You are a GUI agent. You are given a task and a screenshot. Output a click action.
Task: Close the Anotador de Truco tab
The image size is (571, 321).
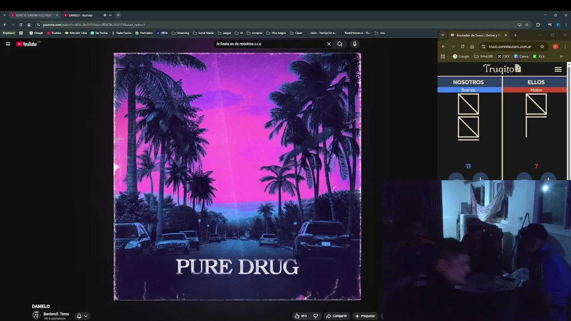point(505,35)
